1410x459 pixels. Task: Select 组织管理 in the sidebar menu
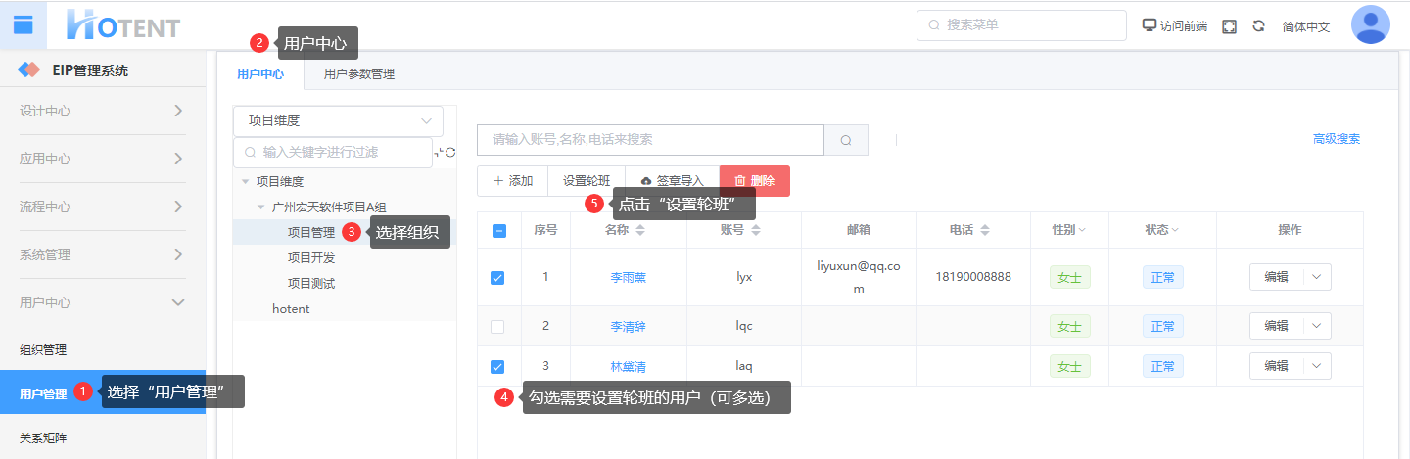tap(43, 349)
